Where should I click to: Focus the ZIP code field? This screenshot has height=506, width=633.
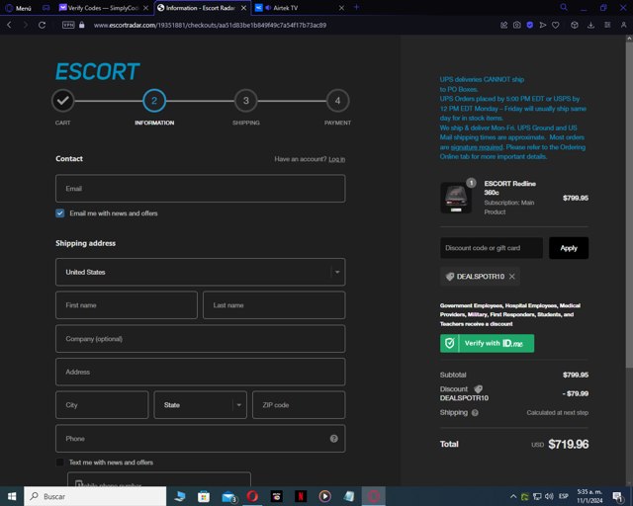pos(299,405)
